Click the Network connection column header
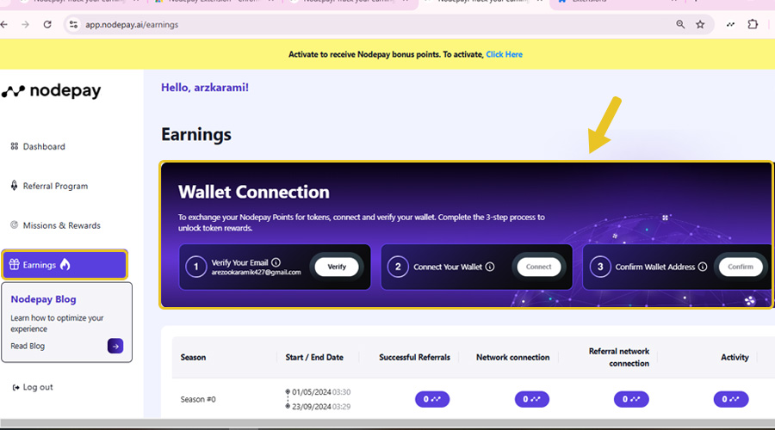Screen dimensions: 775x430 512,358
